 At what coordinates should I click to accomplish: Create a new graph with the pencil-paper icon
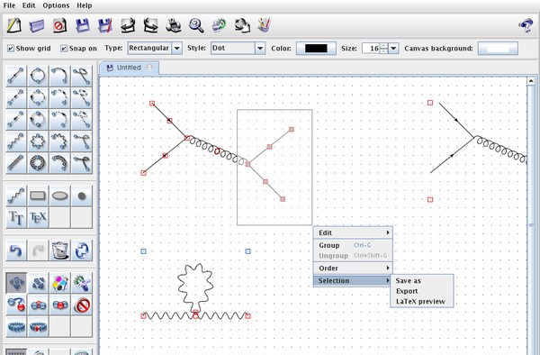(x=14, y=25)
